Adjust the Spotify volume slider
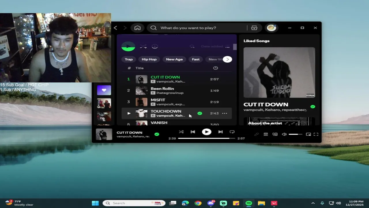 tap(295, 134)
